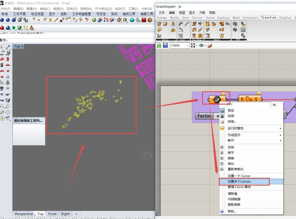Click the gray grid icon in Util group

[243, 30]
